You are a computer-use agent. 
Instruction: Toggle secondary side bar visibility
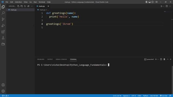pyautogui.click(x=152, y=2)
